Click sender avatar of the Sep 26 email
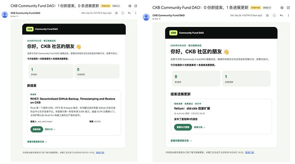295x164 pixels. [146, 17]
